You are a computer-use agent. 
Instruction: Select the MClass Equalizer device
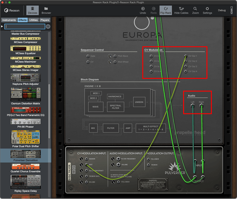pyautogui.click(x=25, y=50)
